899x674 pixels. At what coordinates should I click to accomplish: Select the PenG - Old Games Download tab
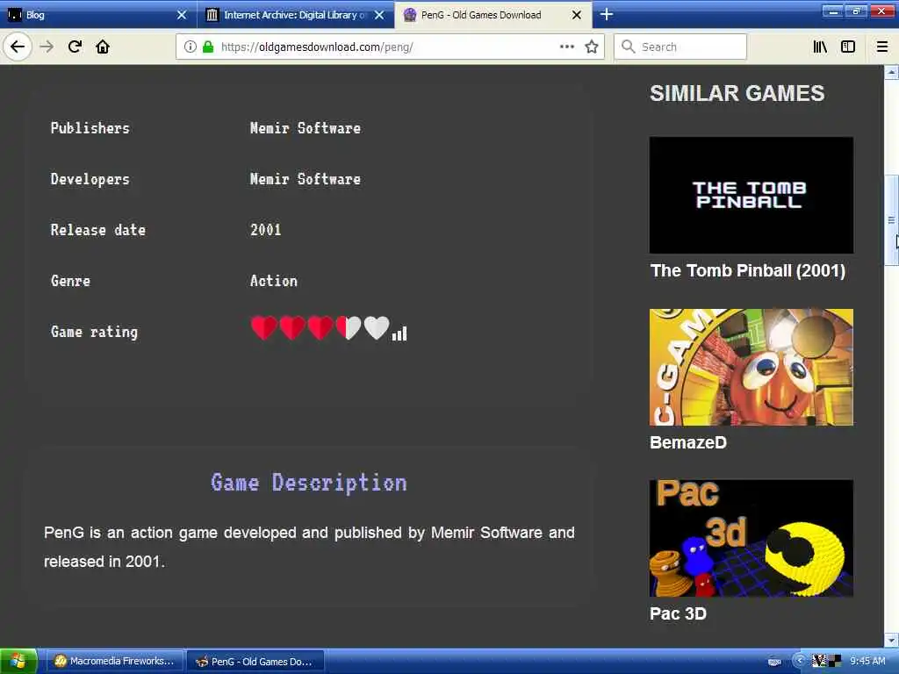tap(493, 15)
